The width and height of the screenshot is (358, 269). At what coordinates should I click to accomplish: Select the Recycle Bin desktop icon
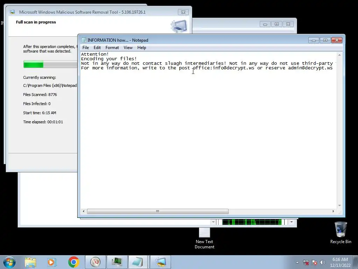pyautogui.click(x=341, y=233)
